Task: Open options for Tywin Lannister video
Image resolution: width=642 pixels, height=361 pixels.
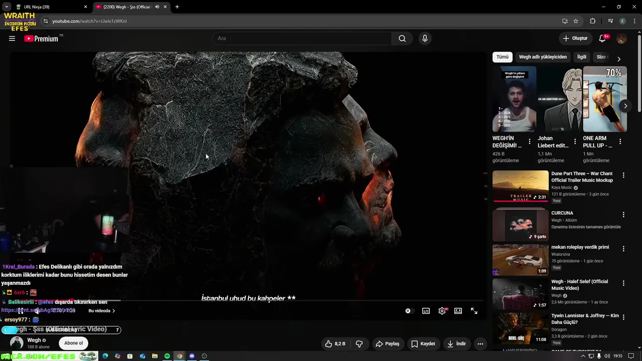Action: click(x=623, y=317)
